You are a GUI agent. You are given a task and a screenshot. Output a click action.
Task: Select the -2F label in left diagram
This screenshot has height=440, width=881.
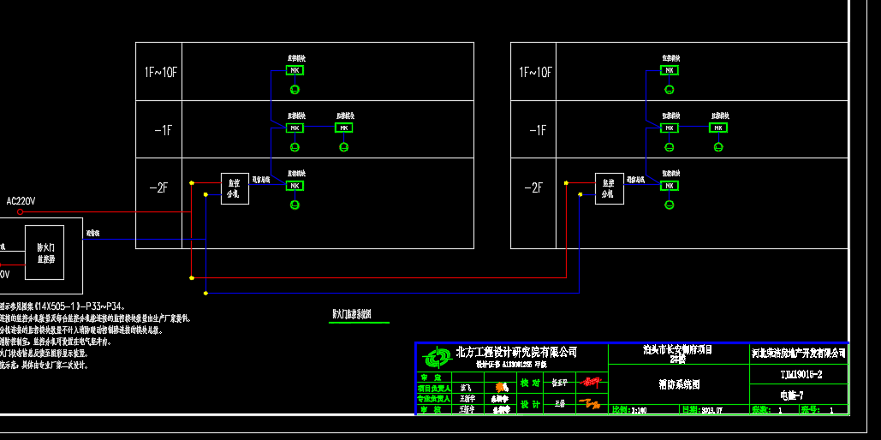coord(159,187)
